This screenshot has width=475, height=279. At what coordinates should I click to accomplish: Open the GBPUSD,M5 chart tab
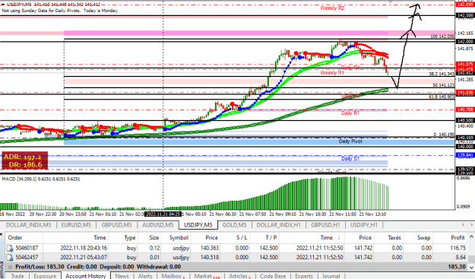(116, 225)
